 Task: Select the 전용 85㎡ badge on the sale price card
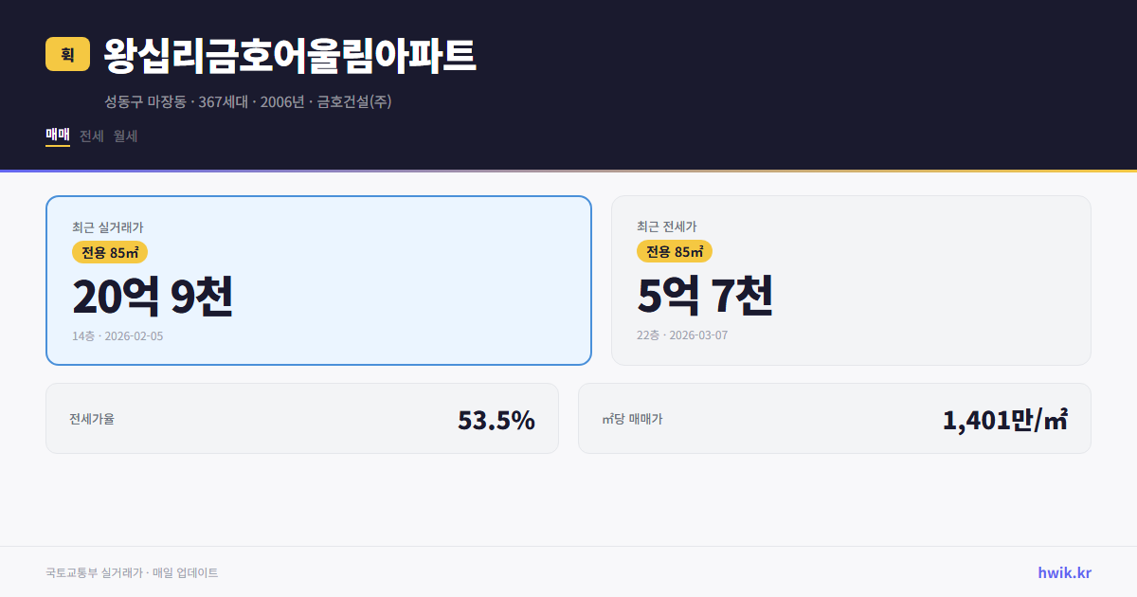click(109, 252)
